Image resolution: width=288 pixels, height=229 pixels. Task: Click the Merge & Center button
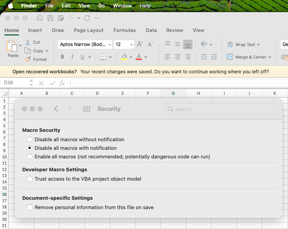click(x=246, y=57)
